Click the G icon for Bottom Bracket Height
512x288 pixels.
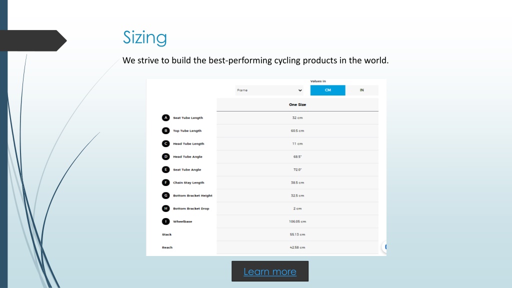point(165,195)
